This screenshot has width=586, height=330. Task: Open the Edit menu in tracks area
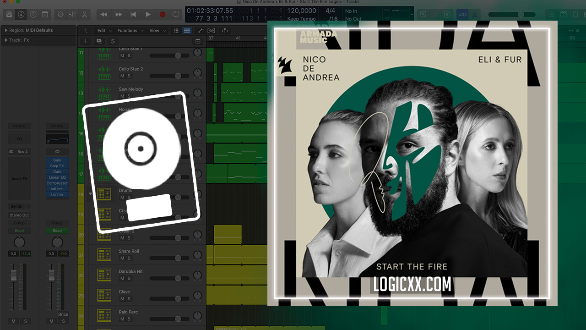[102, 31]
